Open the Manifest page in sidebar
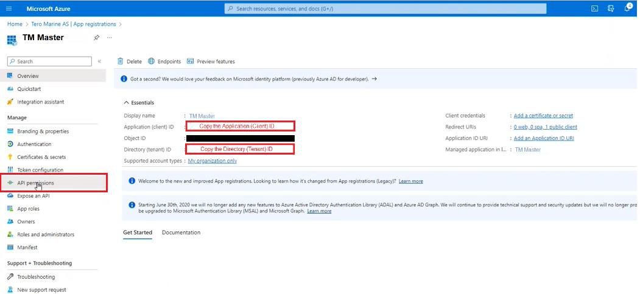This screenshot has width=640, height=294. click(27, 247)
